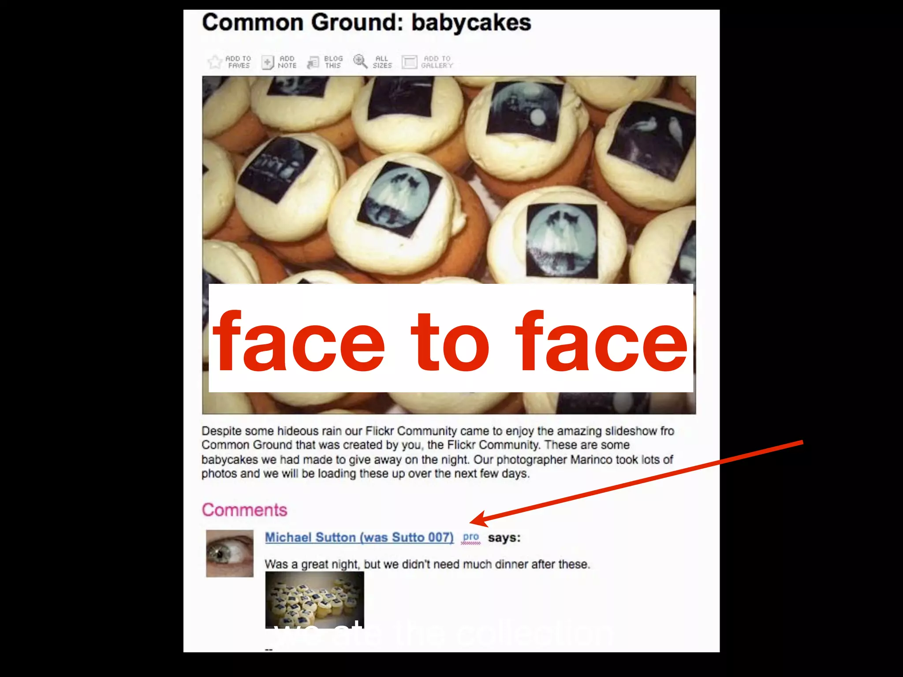The width and height of the screenshot is (903, 677).
Task: Click the pro badge next to commenter name
Action: pos(471,538)
